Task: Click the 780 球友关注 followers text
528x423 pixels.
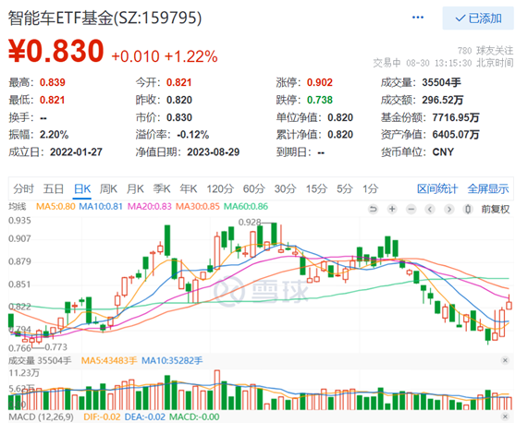Action: (x=485, y=51)
